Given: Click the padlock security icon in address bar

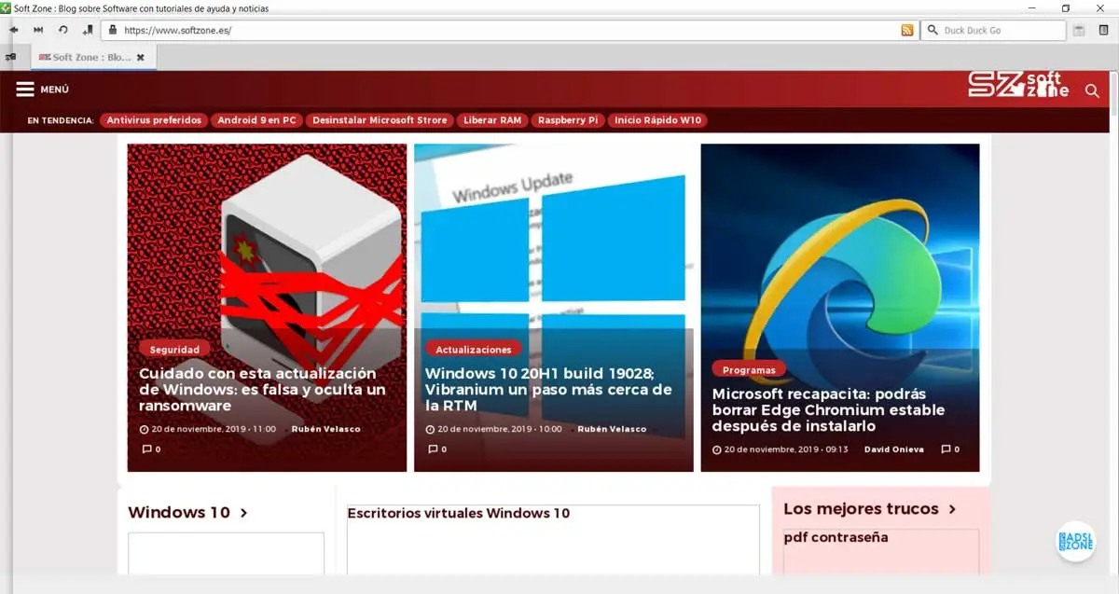Looking at the screenshot, I should tap(113, 30).
